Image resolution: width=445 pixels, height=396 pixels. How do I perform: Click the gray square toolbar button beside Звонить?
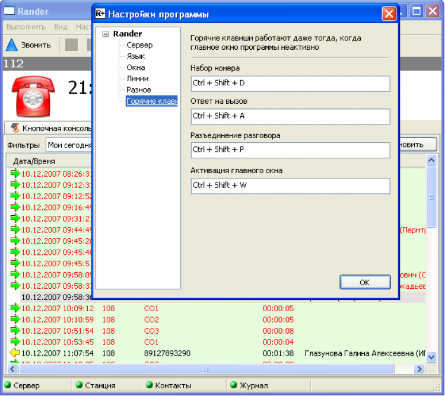pos(72,45)
